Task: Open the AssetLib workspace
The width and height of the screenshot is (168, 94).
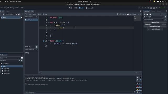Action: pos(89,8)
